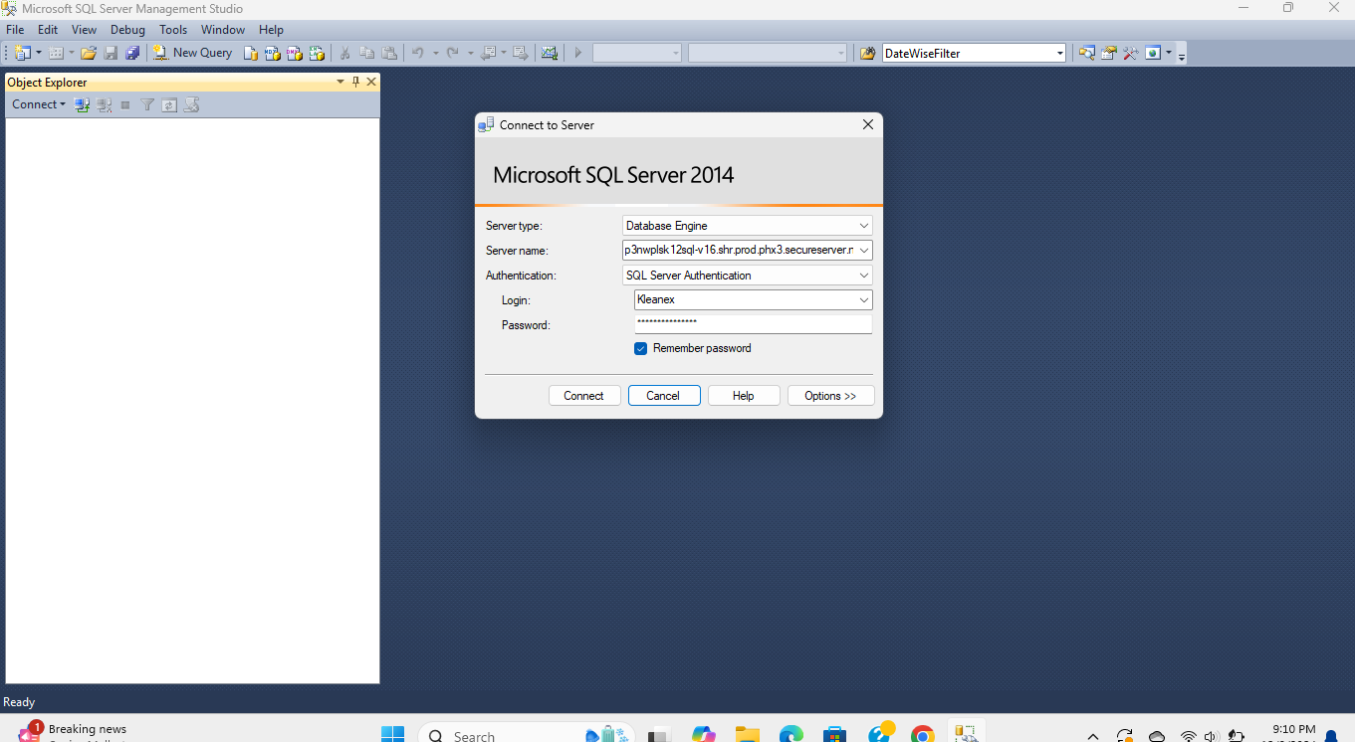
Task: Open the Server name dropdown
Action: click(863, 251)
